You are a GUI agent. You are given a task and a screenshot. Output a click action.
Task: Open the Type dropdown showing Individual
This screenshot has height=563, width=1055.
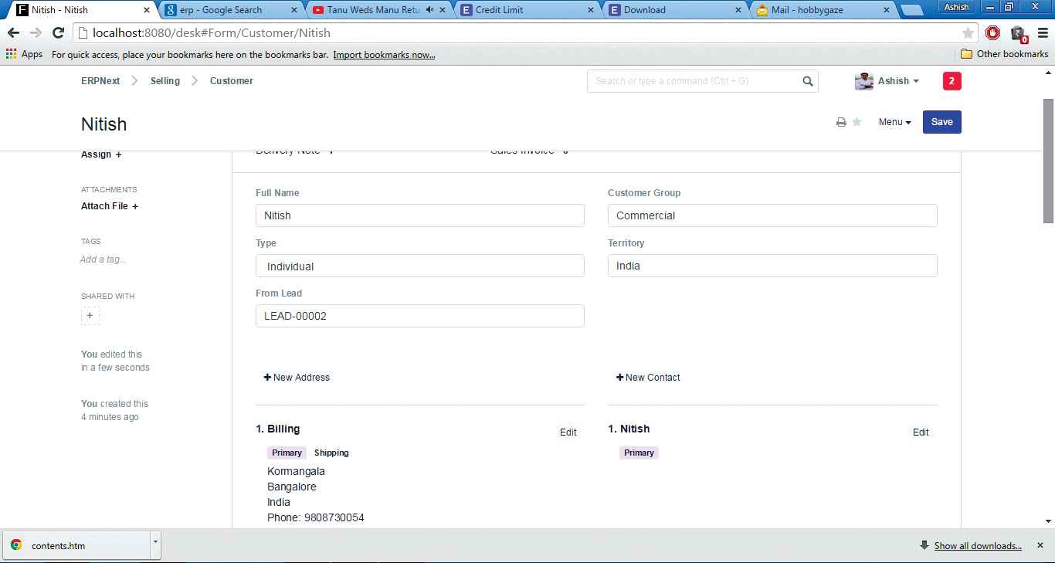pos(419,266)
